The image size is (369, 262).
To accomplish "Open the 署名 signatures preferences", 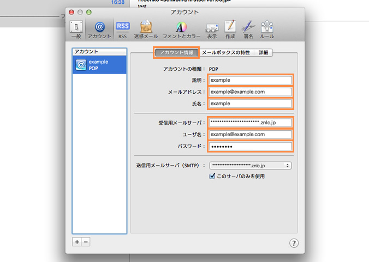I will pyautogui.click(x=248, y=29).
